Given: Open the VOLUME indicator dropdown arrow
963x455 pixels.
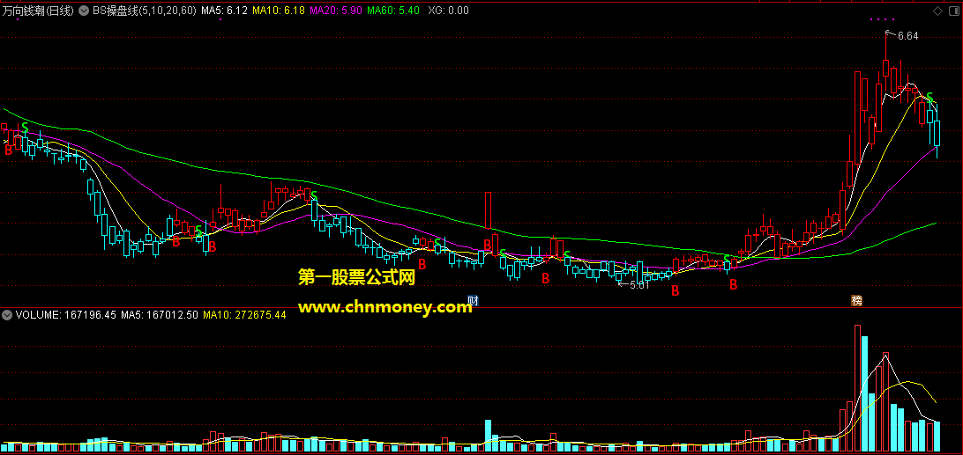Looking at the screenshot, I should [7, 315].
